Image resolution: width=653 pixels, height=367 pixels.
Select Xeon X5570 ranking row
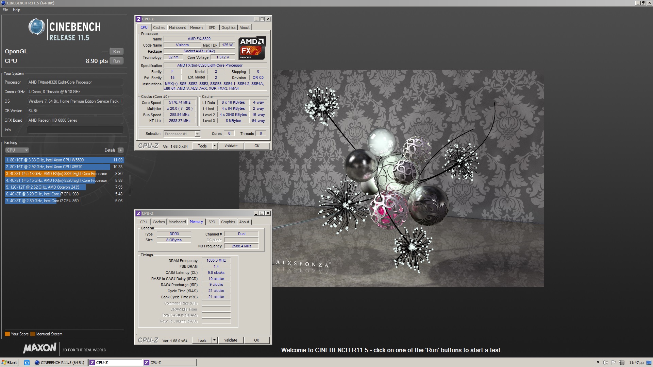[x=64, y=167]
